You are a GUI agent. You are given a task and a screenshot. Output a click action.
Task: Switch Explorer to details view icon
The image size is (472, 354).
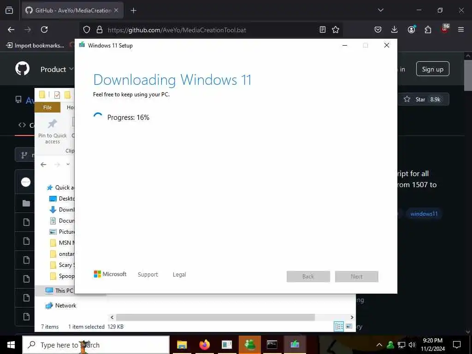(339, 326)
